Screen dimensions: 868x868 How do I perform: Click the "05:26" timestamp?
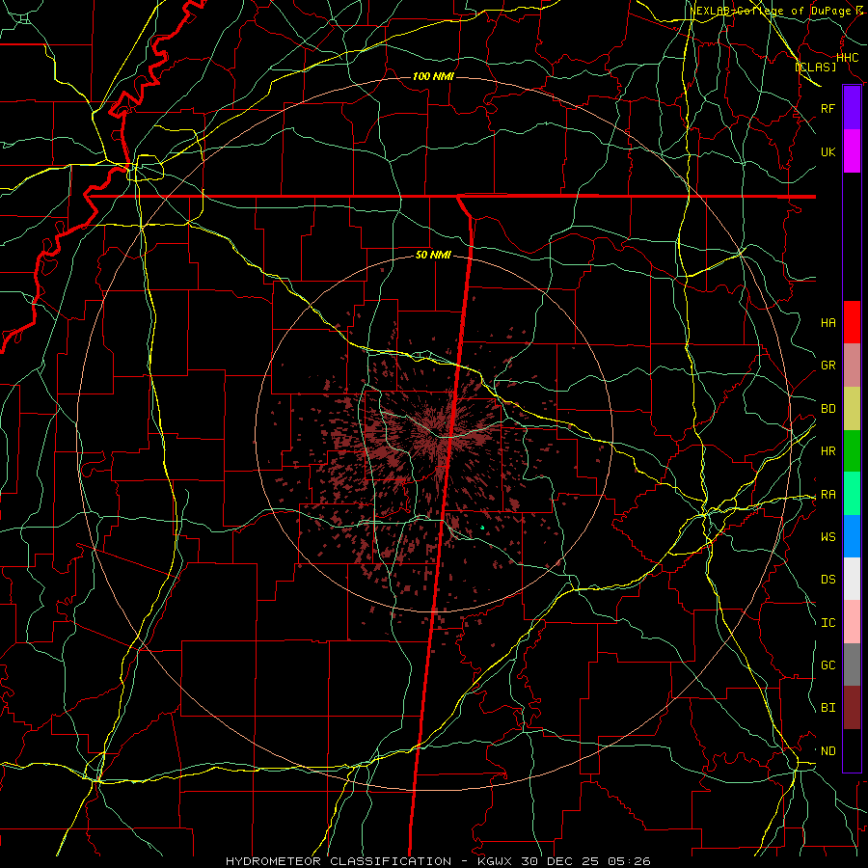coord(632,861)
